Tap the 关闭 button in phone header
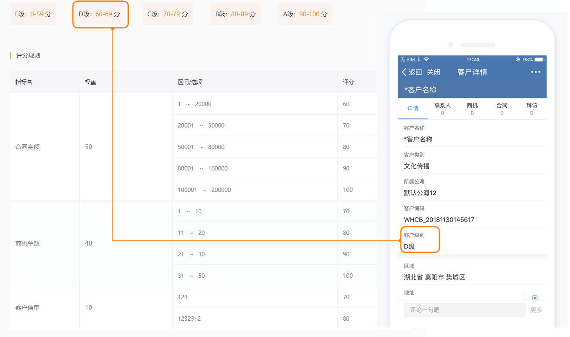 point(434,72)
